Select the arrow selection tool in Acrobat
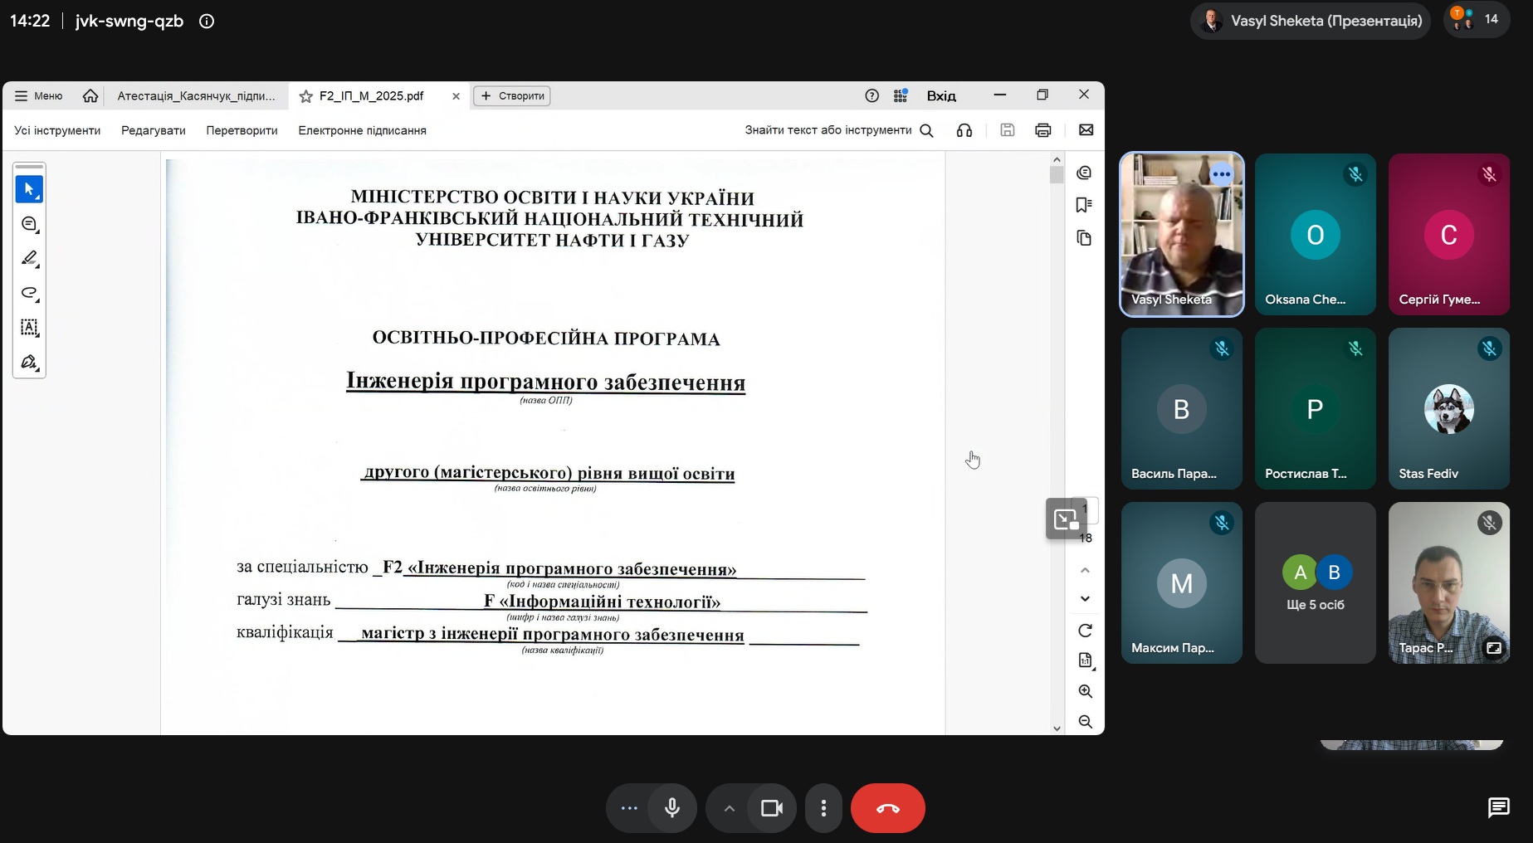 point(29,189)
